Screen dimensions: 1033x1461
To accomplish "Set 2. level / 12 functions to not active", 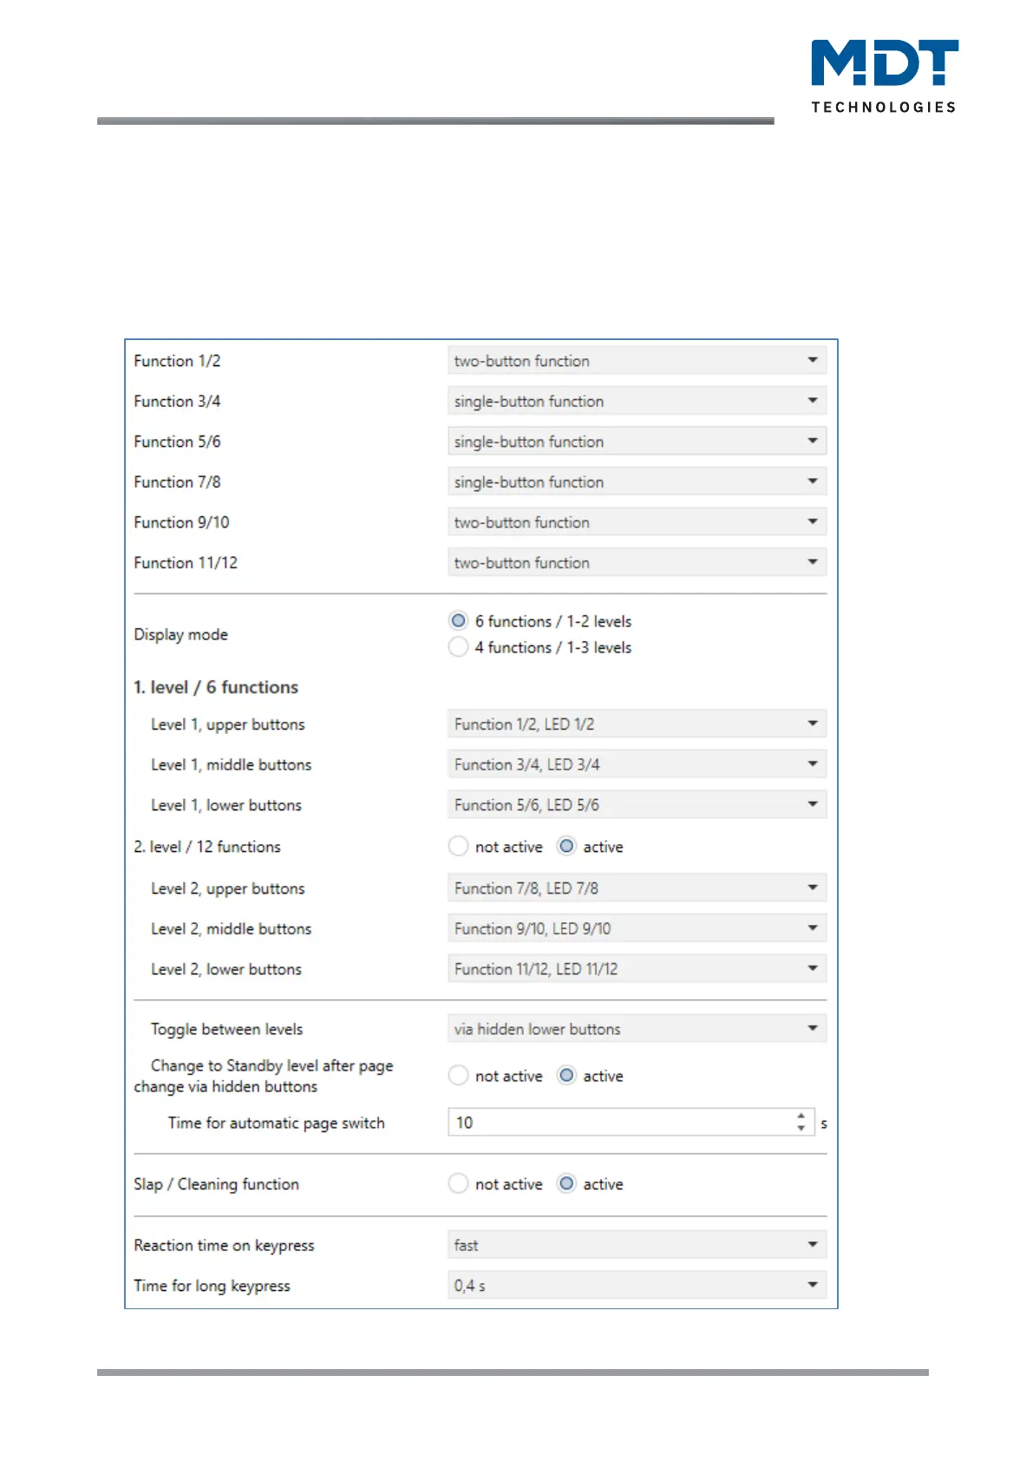I will pyautogui.click(x=458, y=846).
